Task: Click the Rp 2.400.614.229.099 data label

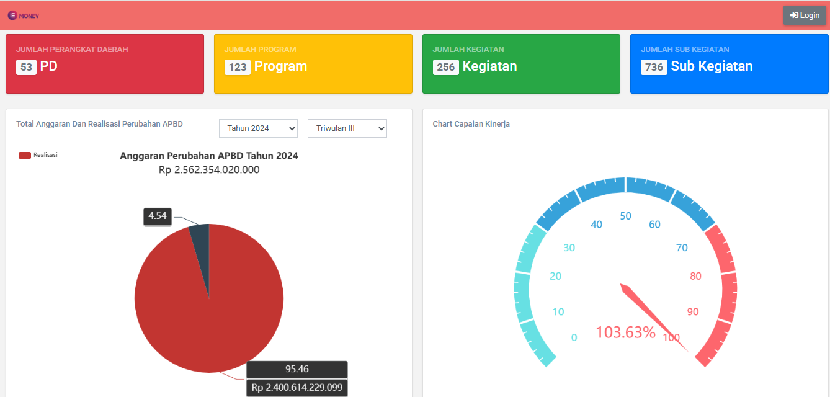Action: 297,388
